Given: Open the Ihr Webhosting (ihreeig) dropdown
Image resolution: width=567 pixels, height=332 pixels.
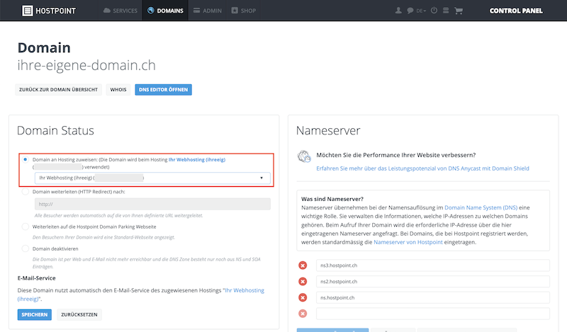Looking at the screenshot, I should click(152, 178).
